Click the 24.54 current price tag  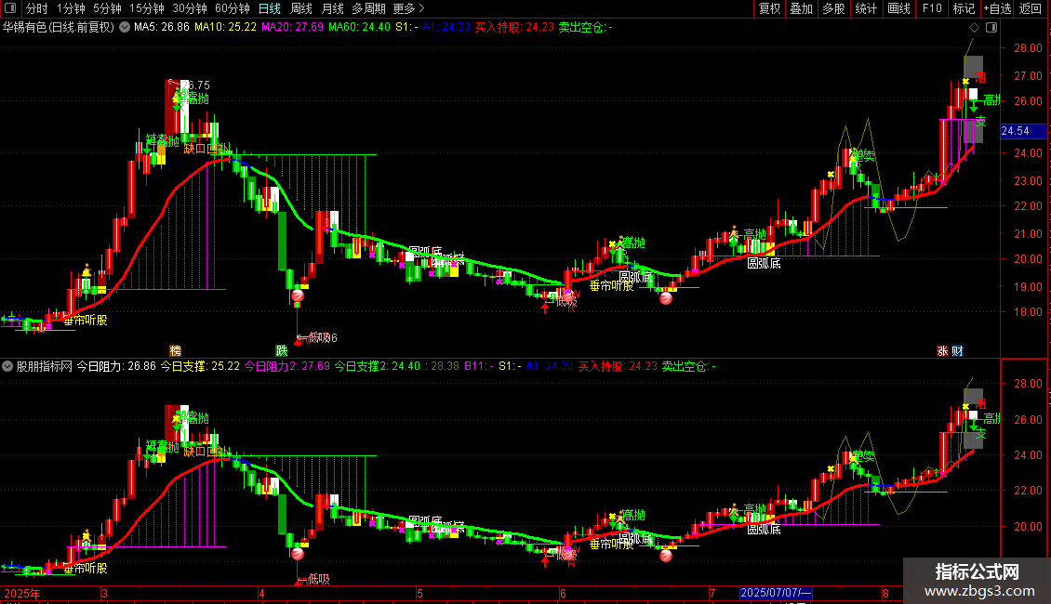pyautogui.click(x=1023, y=131)
